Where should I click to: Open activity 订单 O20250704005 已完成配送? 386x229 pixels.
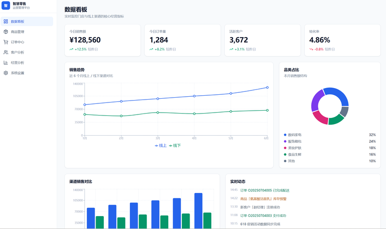(265, 191)
